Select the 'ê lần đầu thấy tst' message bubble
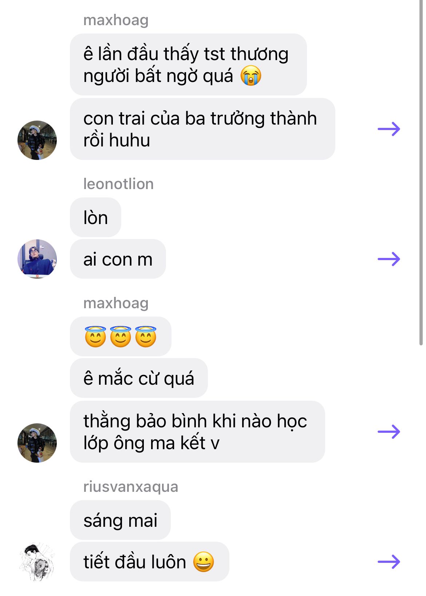Image resolution: width=426 pixels, height=596 pixels. 188,64
